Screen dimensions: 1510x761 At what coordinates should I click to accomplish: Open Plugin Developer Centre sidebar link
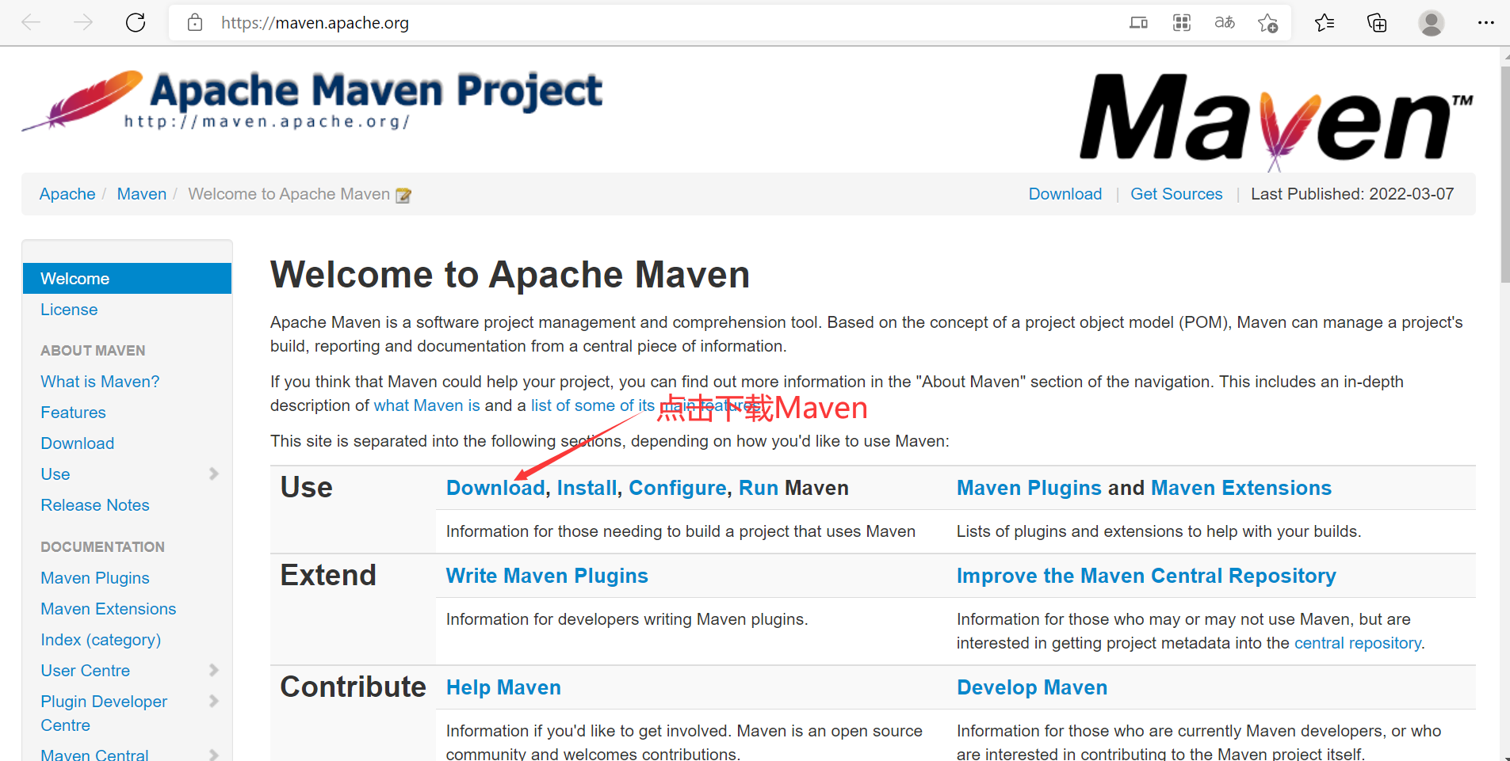coord(104,713)
